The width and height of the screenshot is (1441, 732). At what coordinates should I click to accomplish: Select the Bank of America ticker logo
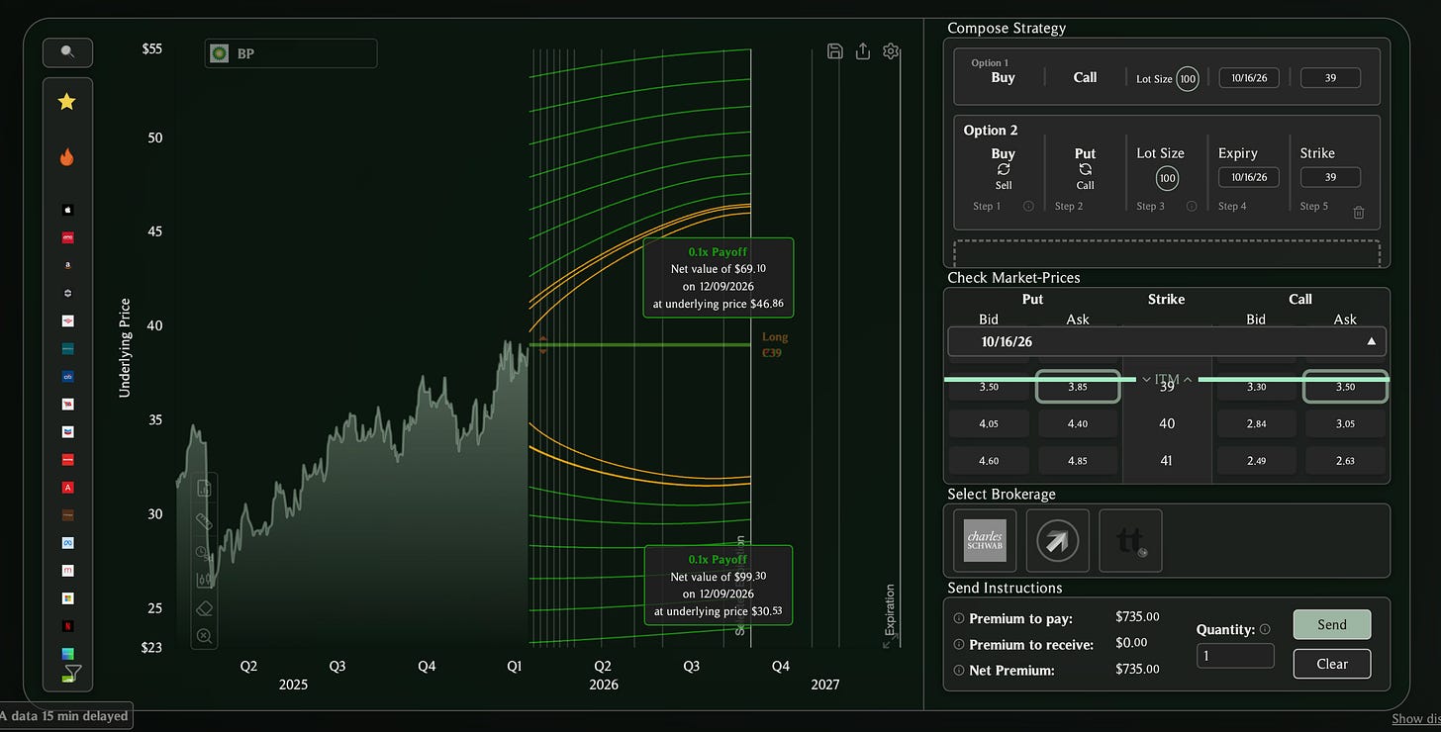click(67, 321)
